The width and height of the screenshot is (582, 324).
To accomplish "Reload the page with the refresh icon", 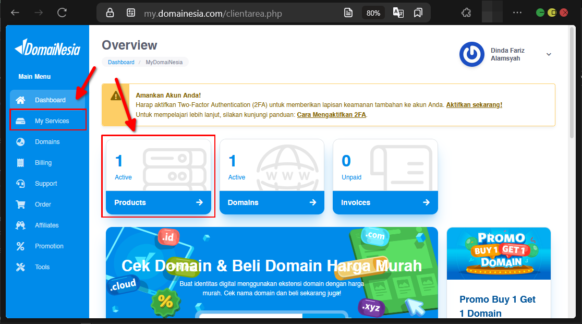I will [62, 13].
